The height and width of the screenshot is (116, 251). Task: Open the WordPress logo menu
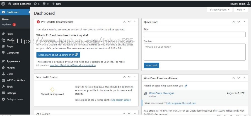tap(3, 4)
